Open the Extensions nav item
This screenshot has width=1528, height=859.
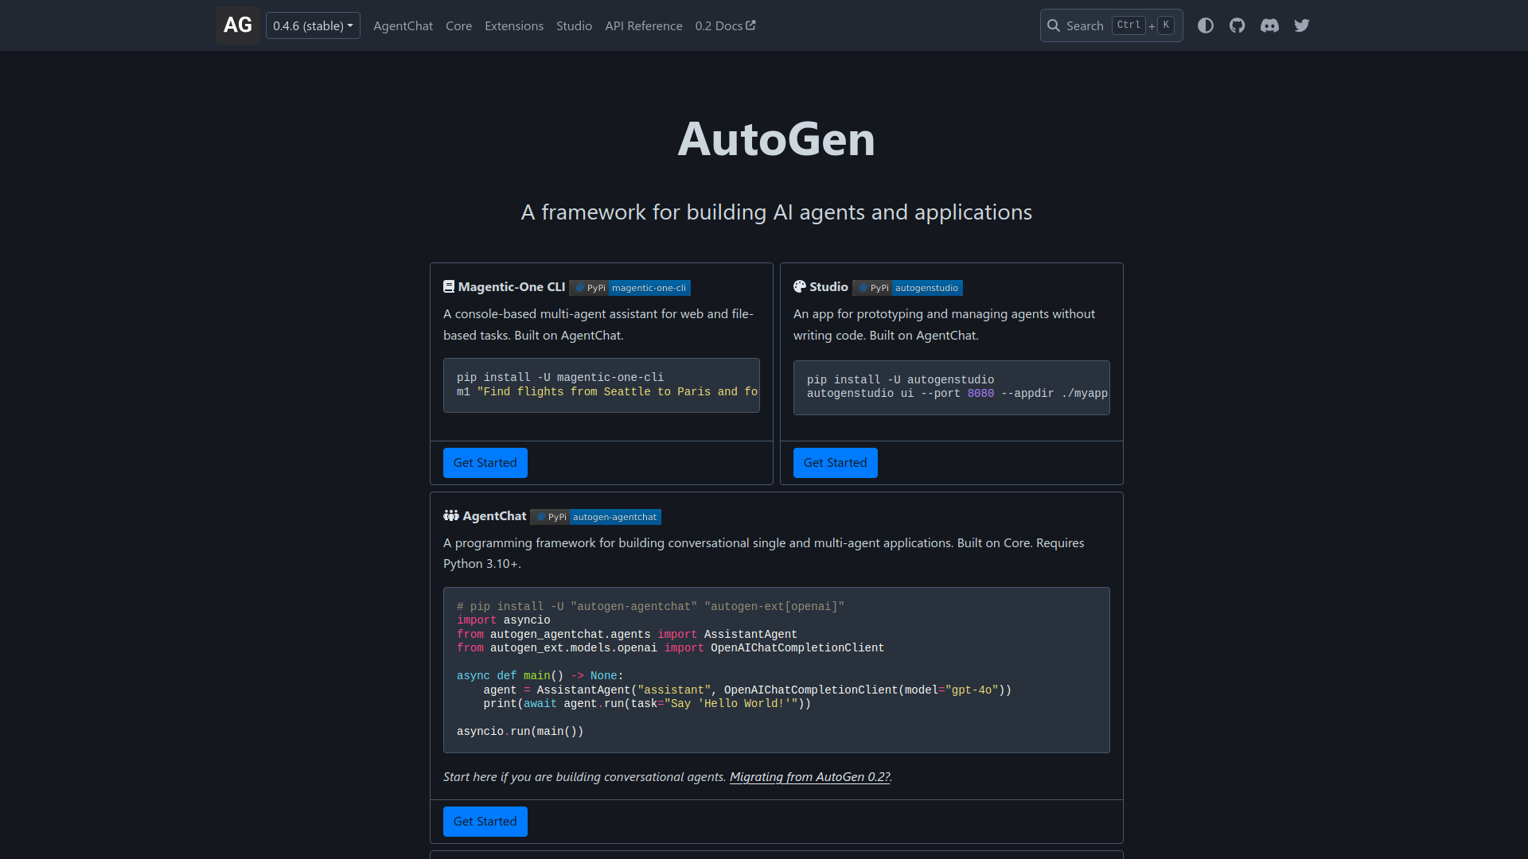click(x=514, y=25)
